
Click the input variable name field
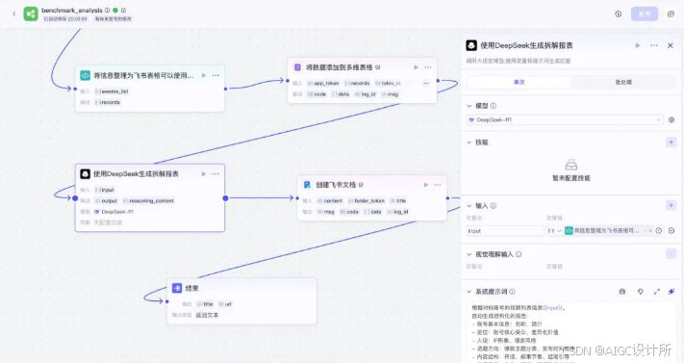[x=505, y=231]
